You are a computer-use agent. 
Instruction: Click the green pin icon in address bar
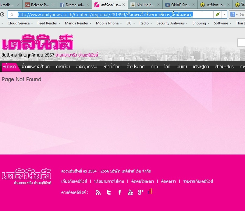pos(218,15)
